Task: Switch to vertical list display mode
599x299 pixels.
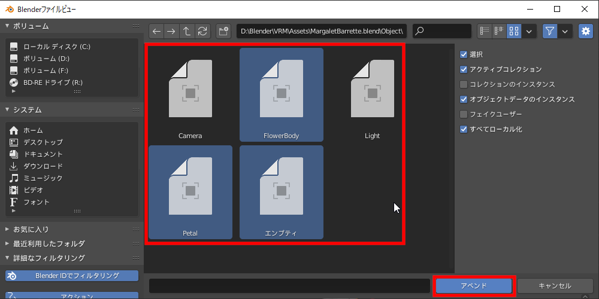Action: tap(485, 31)
